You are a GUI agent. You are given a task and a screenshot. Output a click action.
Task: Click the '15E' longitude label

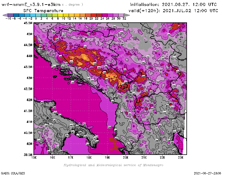pos(34,157)
